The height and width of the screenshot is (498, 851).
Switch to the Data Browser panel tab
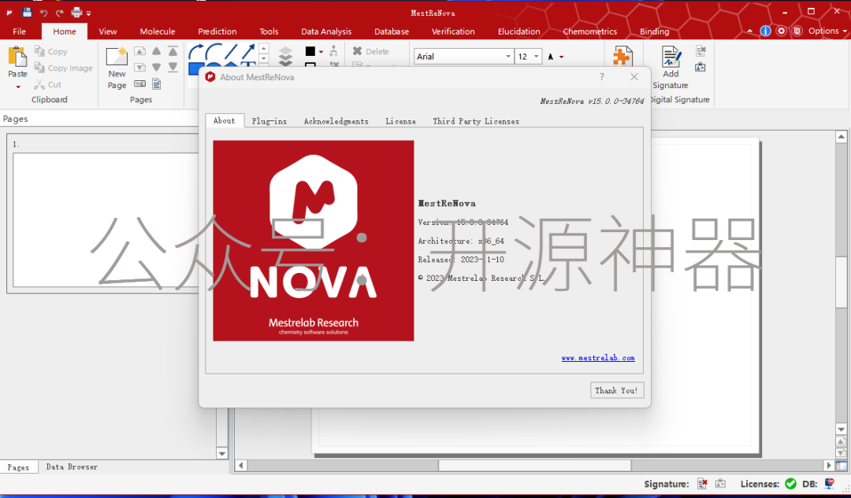pos(72,467)
